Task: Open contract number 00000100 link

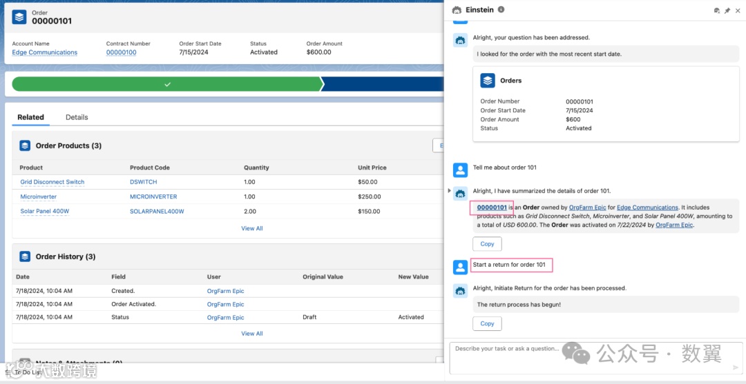Action: click(x=122, y=52)
